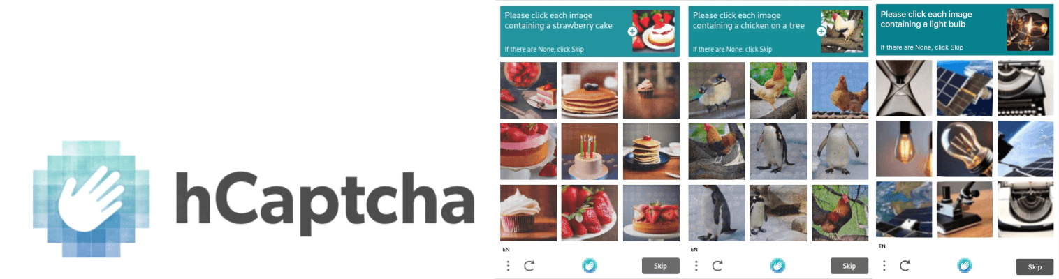The image size is (1059, 279).
Task: Open the EN language selector under the light bulb grid
Action: pos(882,246)
